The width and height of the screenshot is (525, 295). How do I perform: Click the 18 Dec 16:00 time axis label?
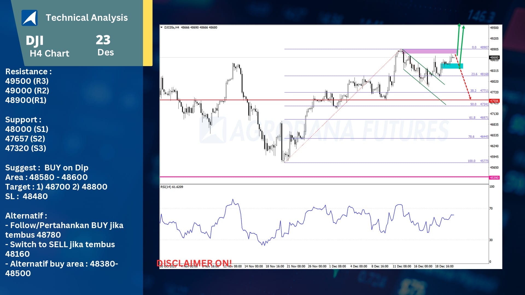click(444, 266)
